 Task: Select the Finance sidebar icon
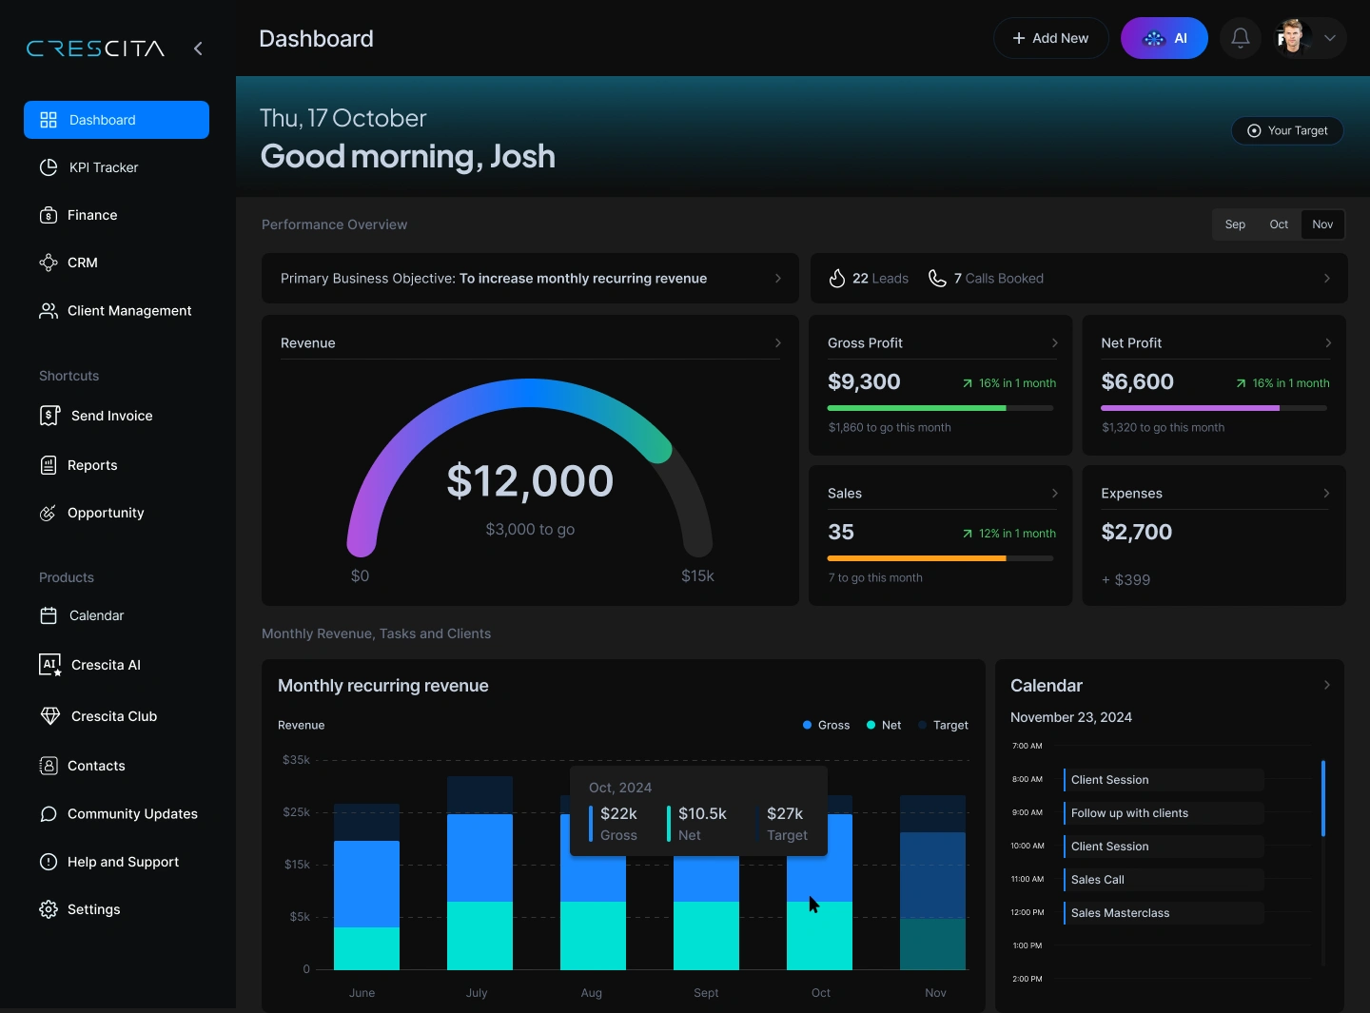[49, 215]
